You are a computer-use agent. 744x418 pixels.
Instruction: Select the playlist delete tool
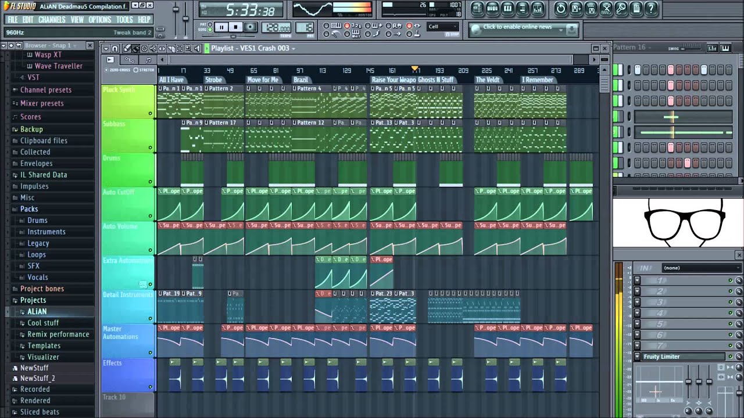(144, 48)
